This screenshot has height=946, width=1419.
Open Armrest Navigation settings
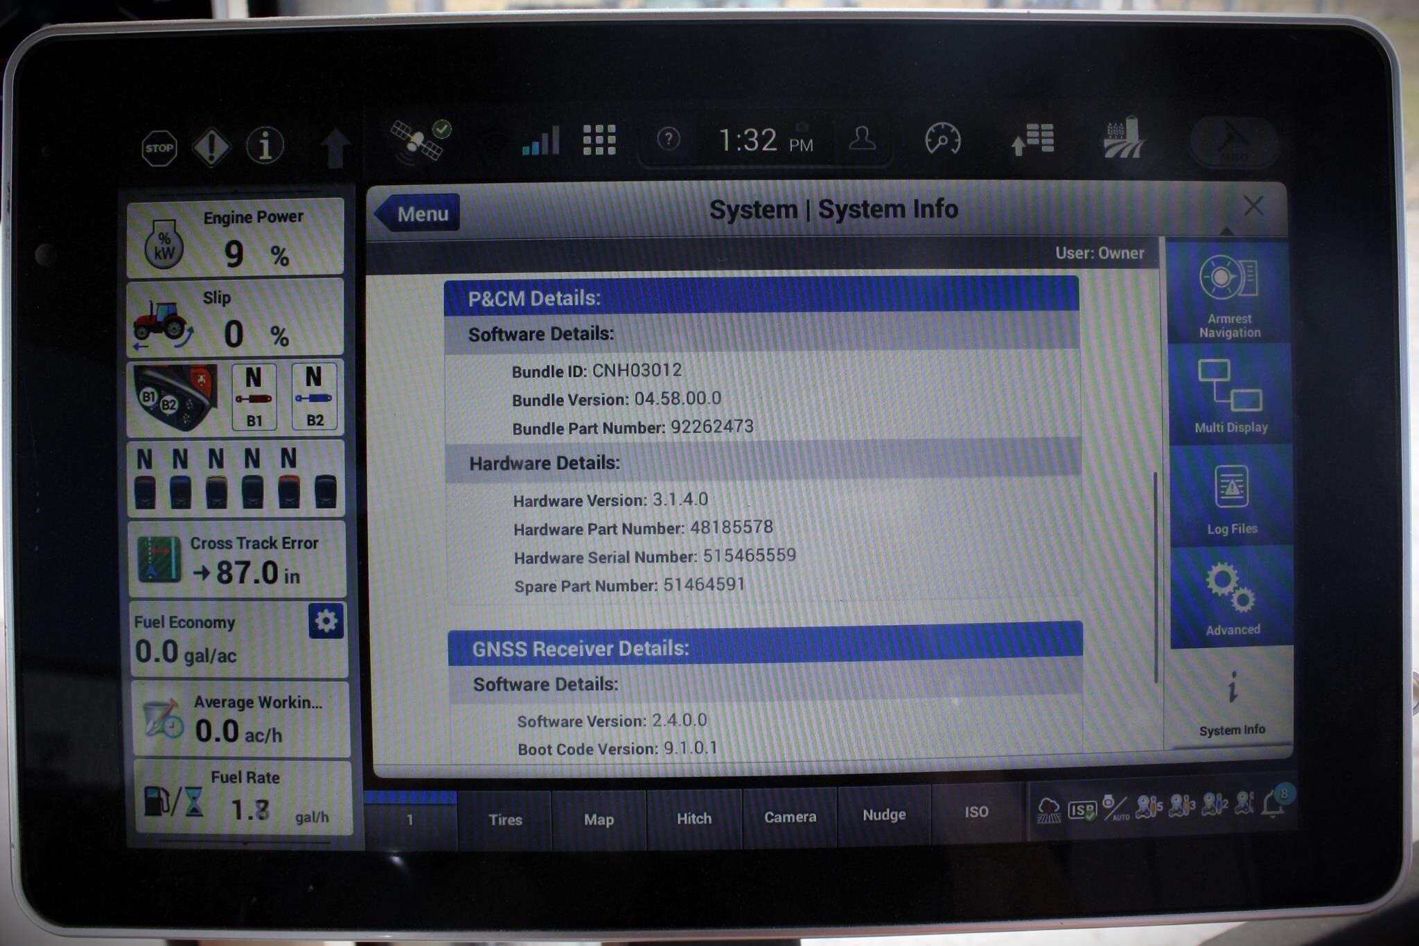(x=1228, y=293)
